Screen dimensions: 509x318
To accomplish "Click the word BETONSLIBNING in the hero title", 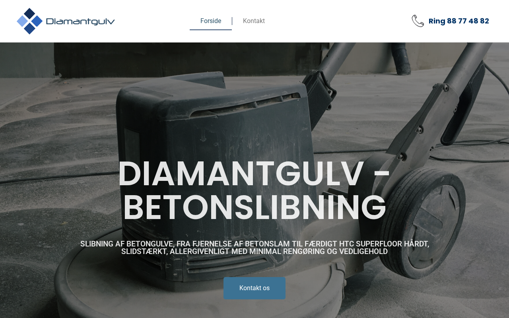I will click(x=254, y=208).
